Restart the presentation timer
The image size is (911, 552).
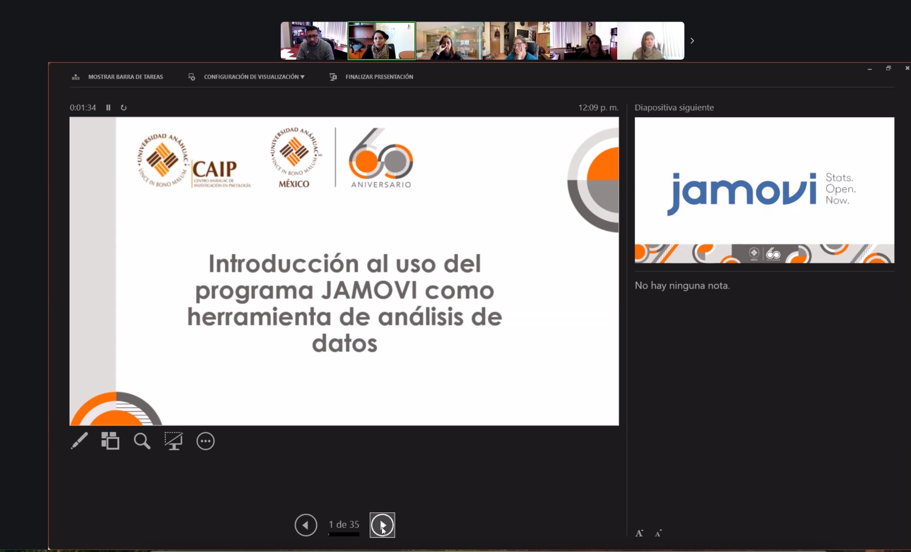tap(124, 108)
